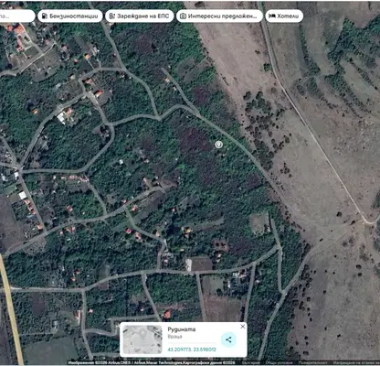Open the Общи условия footer link
The width and height of the screenshot is (380, 366).
[x=279, y=362]
